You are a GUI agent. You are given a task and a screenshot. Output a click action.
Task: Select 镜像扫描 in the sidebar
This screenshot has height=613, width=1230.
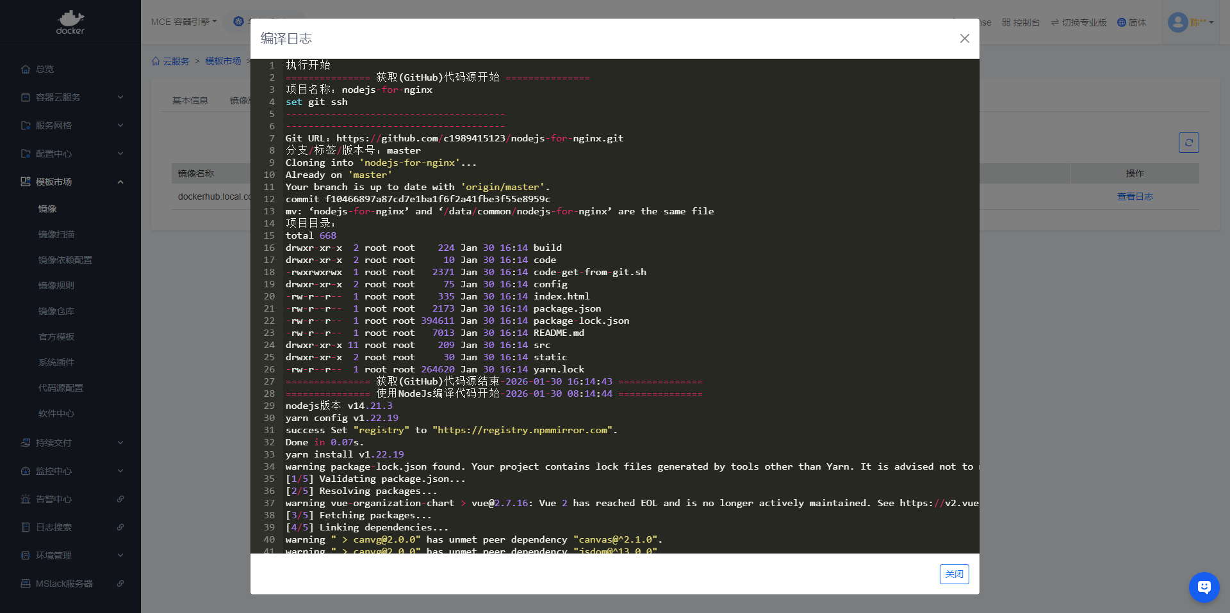point(56,234)
